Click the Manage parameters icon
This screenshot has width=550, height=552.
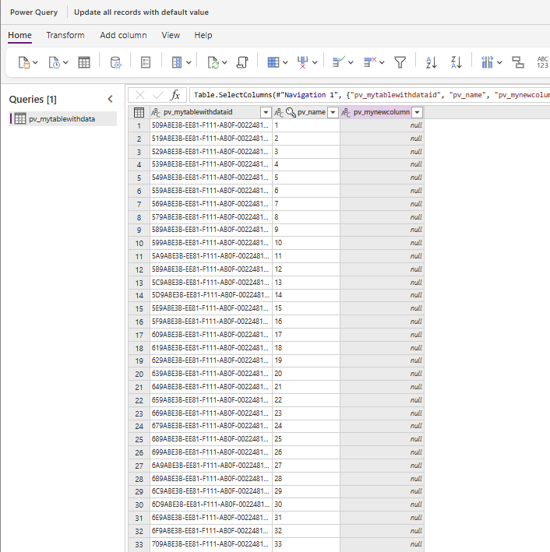(177, 62)
